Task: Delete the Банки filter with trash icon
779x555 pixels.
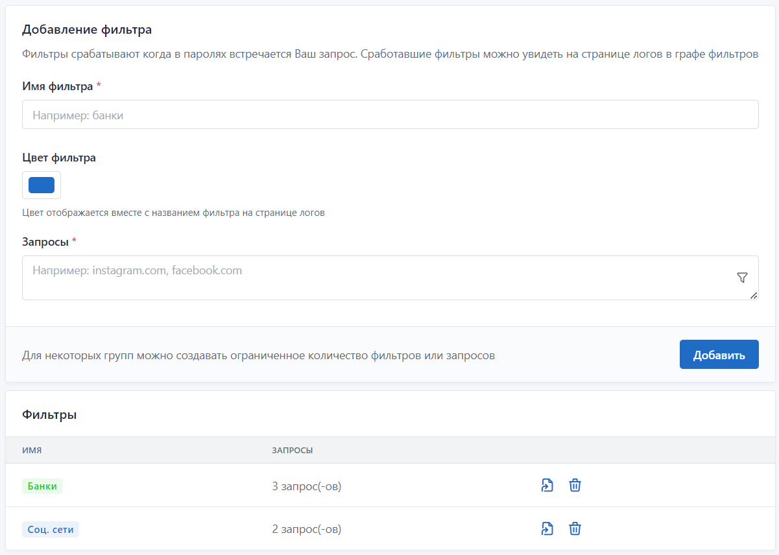Action: pos(575,485)
